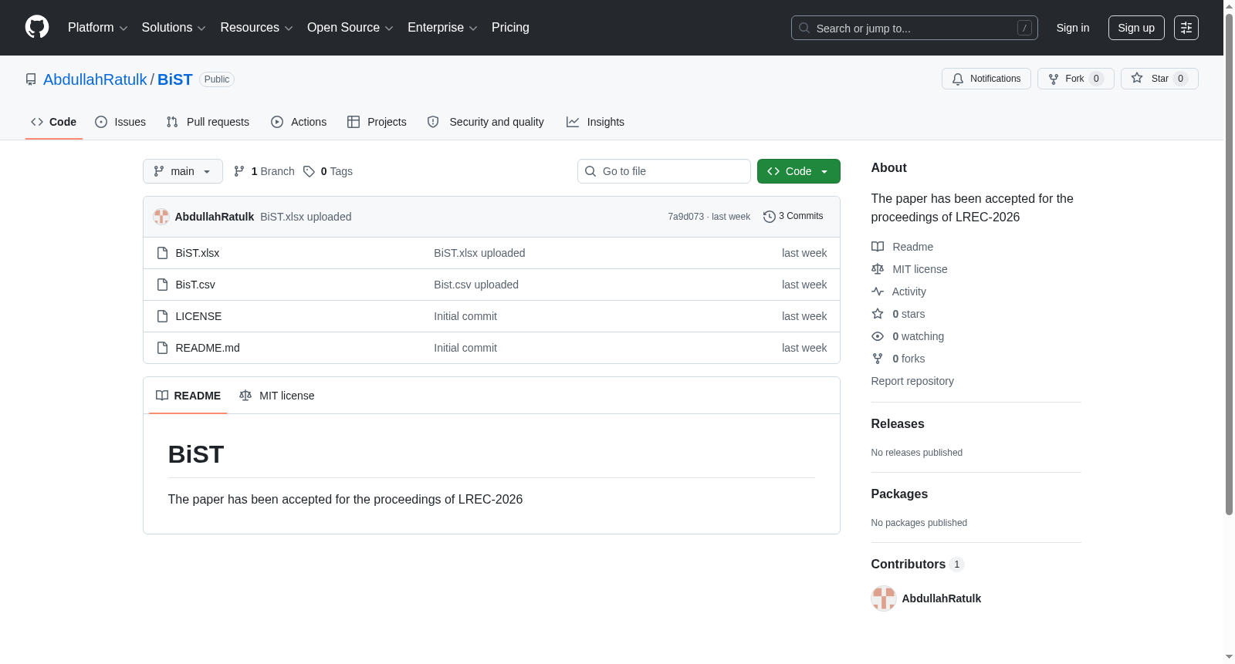
Task: Switch to the Issues tab
Action: 120,122
